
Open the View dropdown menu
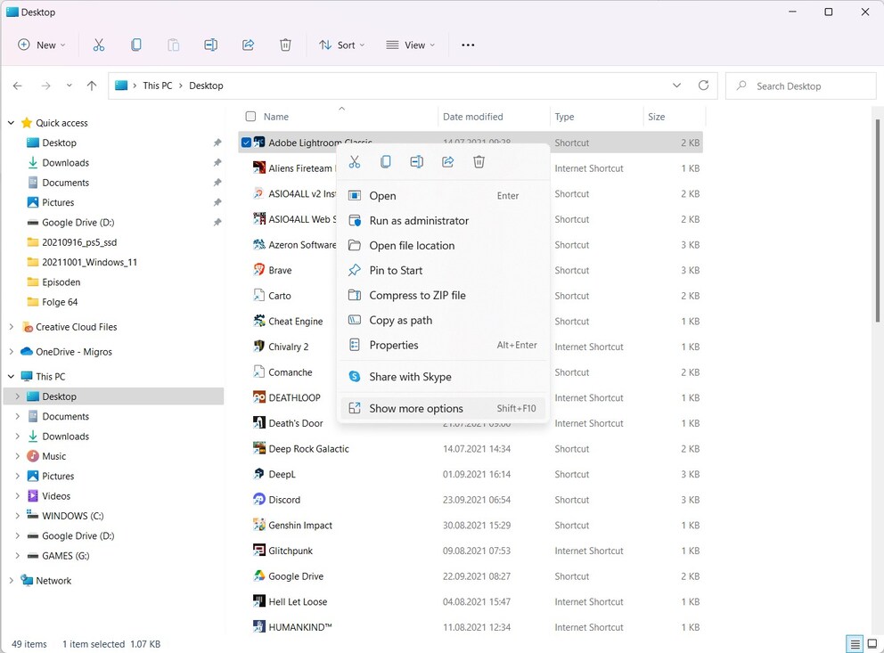(x=411, y=45)
